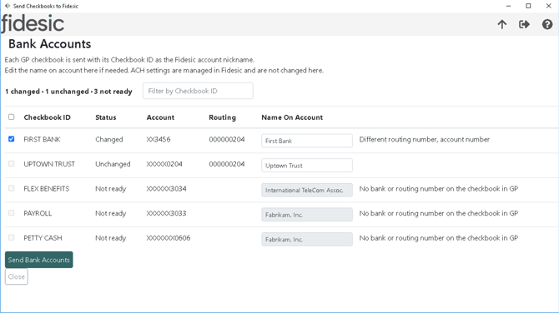Viewport: 559px width, 313px height.
Task: Click account number XXXXXX3033
Action: [x=166, y=213]
